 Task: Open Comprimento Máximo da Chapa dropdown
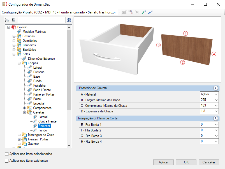(x=216, y=106)
